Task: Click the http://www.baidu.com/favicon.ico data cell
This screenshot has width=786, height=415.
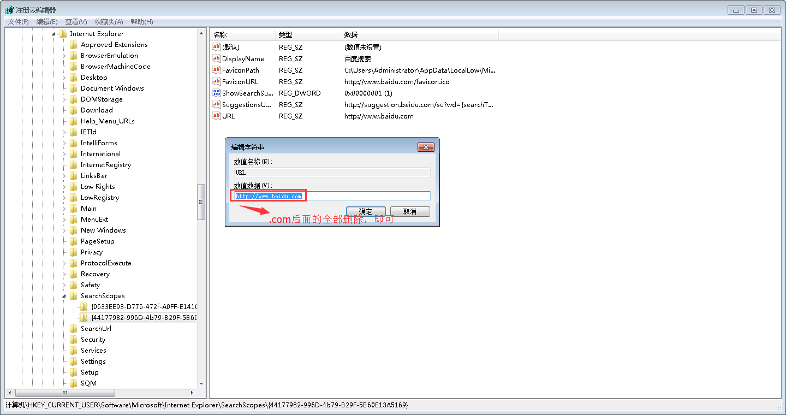Action: (x=397, y=81)
